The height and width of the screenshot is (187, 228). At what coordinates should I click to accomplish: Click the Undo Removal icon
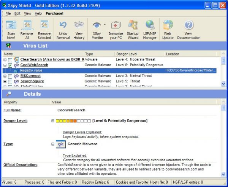[x=63, y=26]
